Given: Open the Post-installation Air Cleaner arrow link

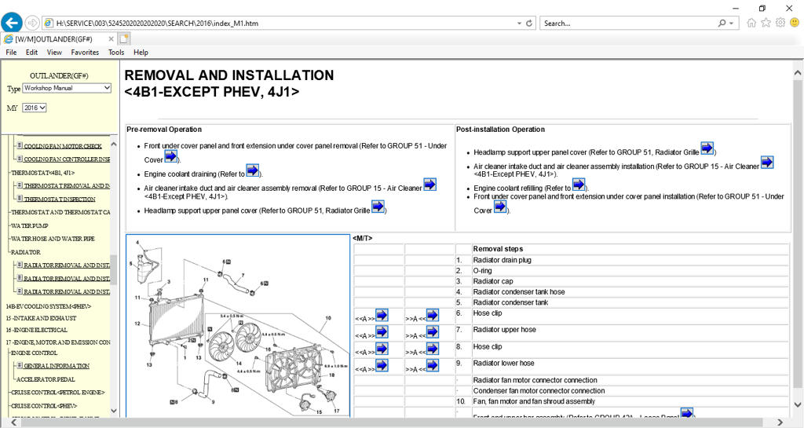Looking at the screenshot, I should 767,163.
